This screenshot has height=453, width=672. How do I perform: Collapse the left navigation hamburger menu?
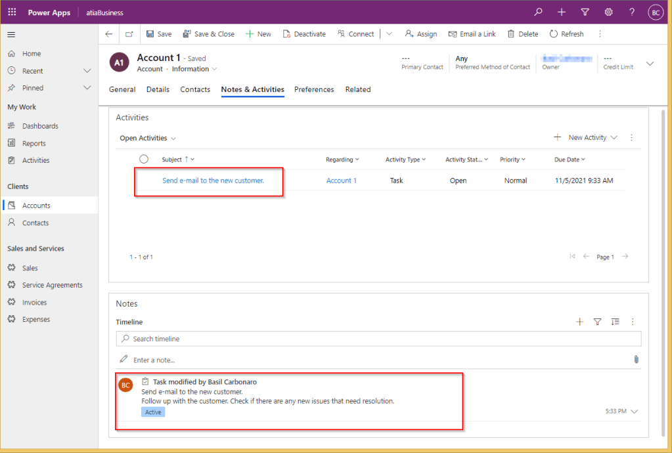click(12, 35)
